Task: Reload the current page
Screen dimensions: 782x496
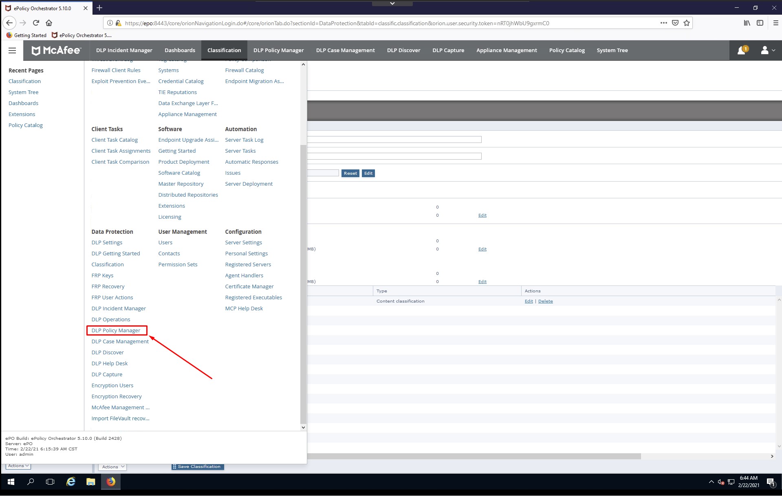Action: (36, 23)
